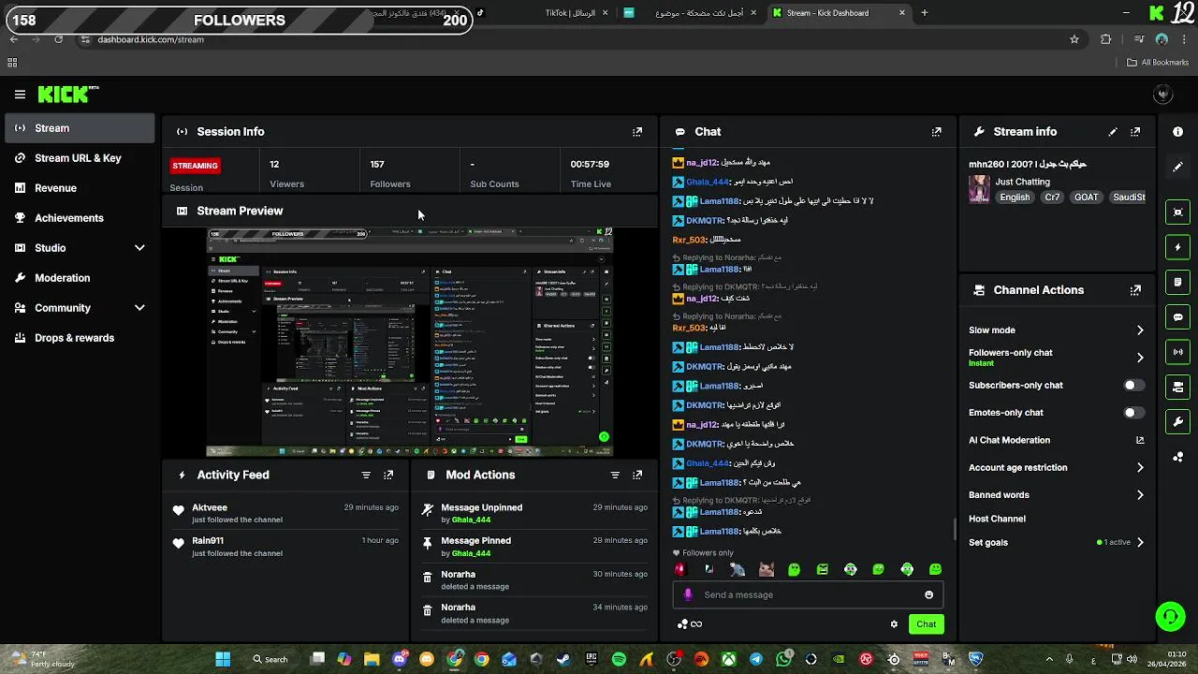Click the English language tag
The image size is (1198, 674).
click(x=1015, y=198)
